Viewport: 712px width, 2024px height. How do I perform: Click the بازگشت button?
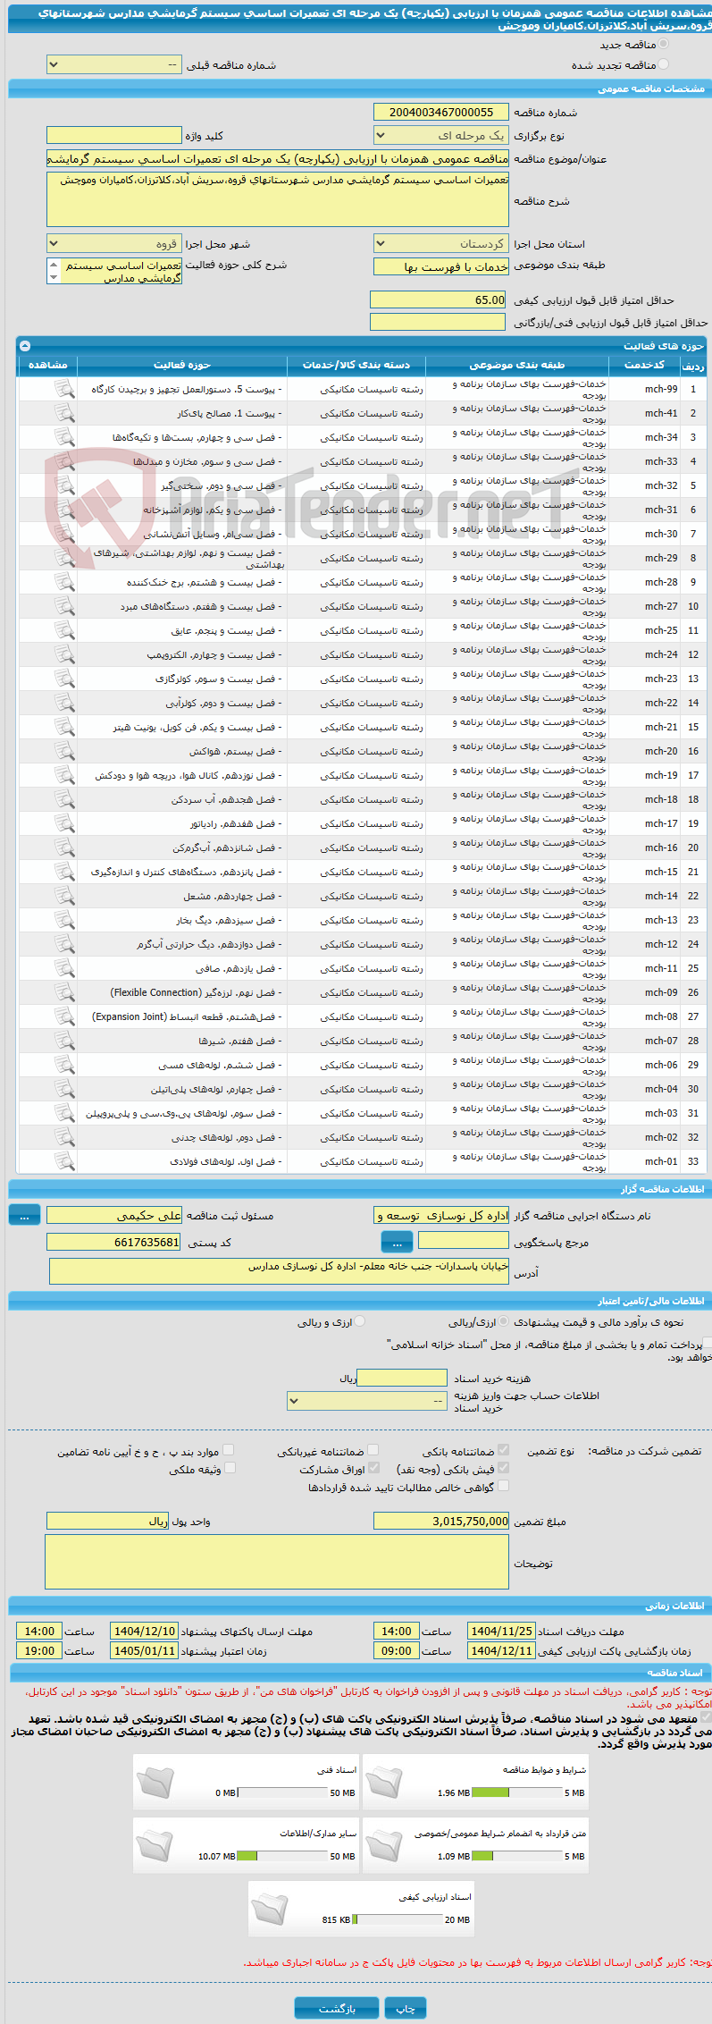point(337,2009)
